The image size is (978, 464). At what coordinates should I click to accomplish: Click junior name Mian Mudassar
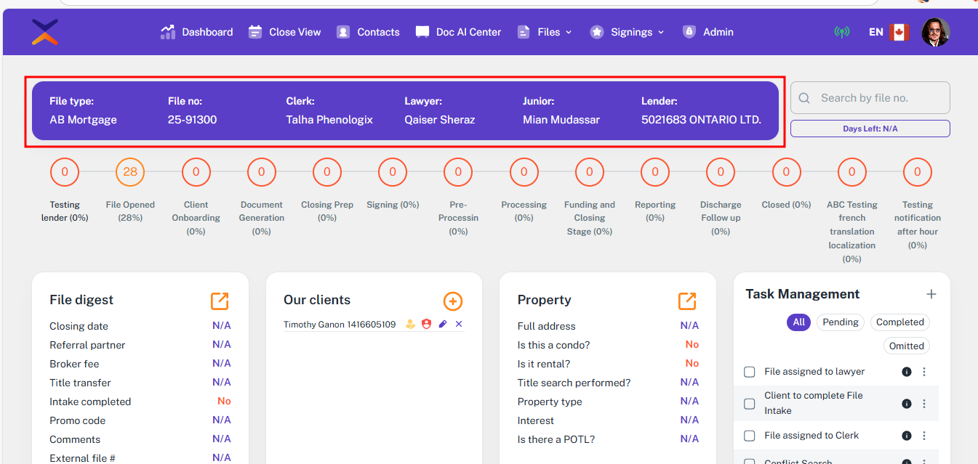[561, 120]
